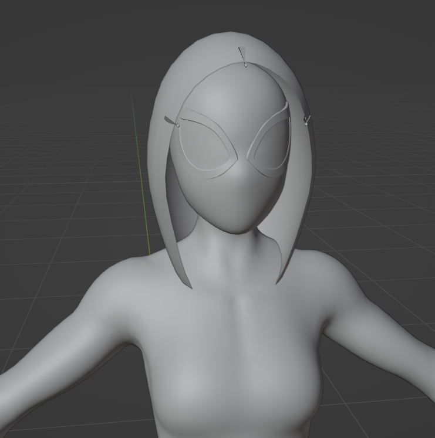Click the green Y axis line
Viewport: 435px width, 438px height.
point(141,174)
